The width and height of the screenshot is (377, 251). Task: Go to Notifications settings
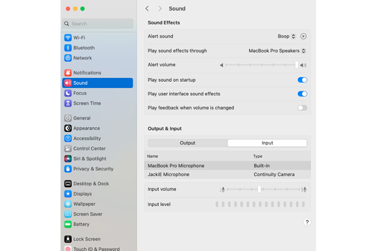click(87, 73)
